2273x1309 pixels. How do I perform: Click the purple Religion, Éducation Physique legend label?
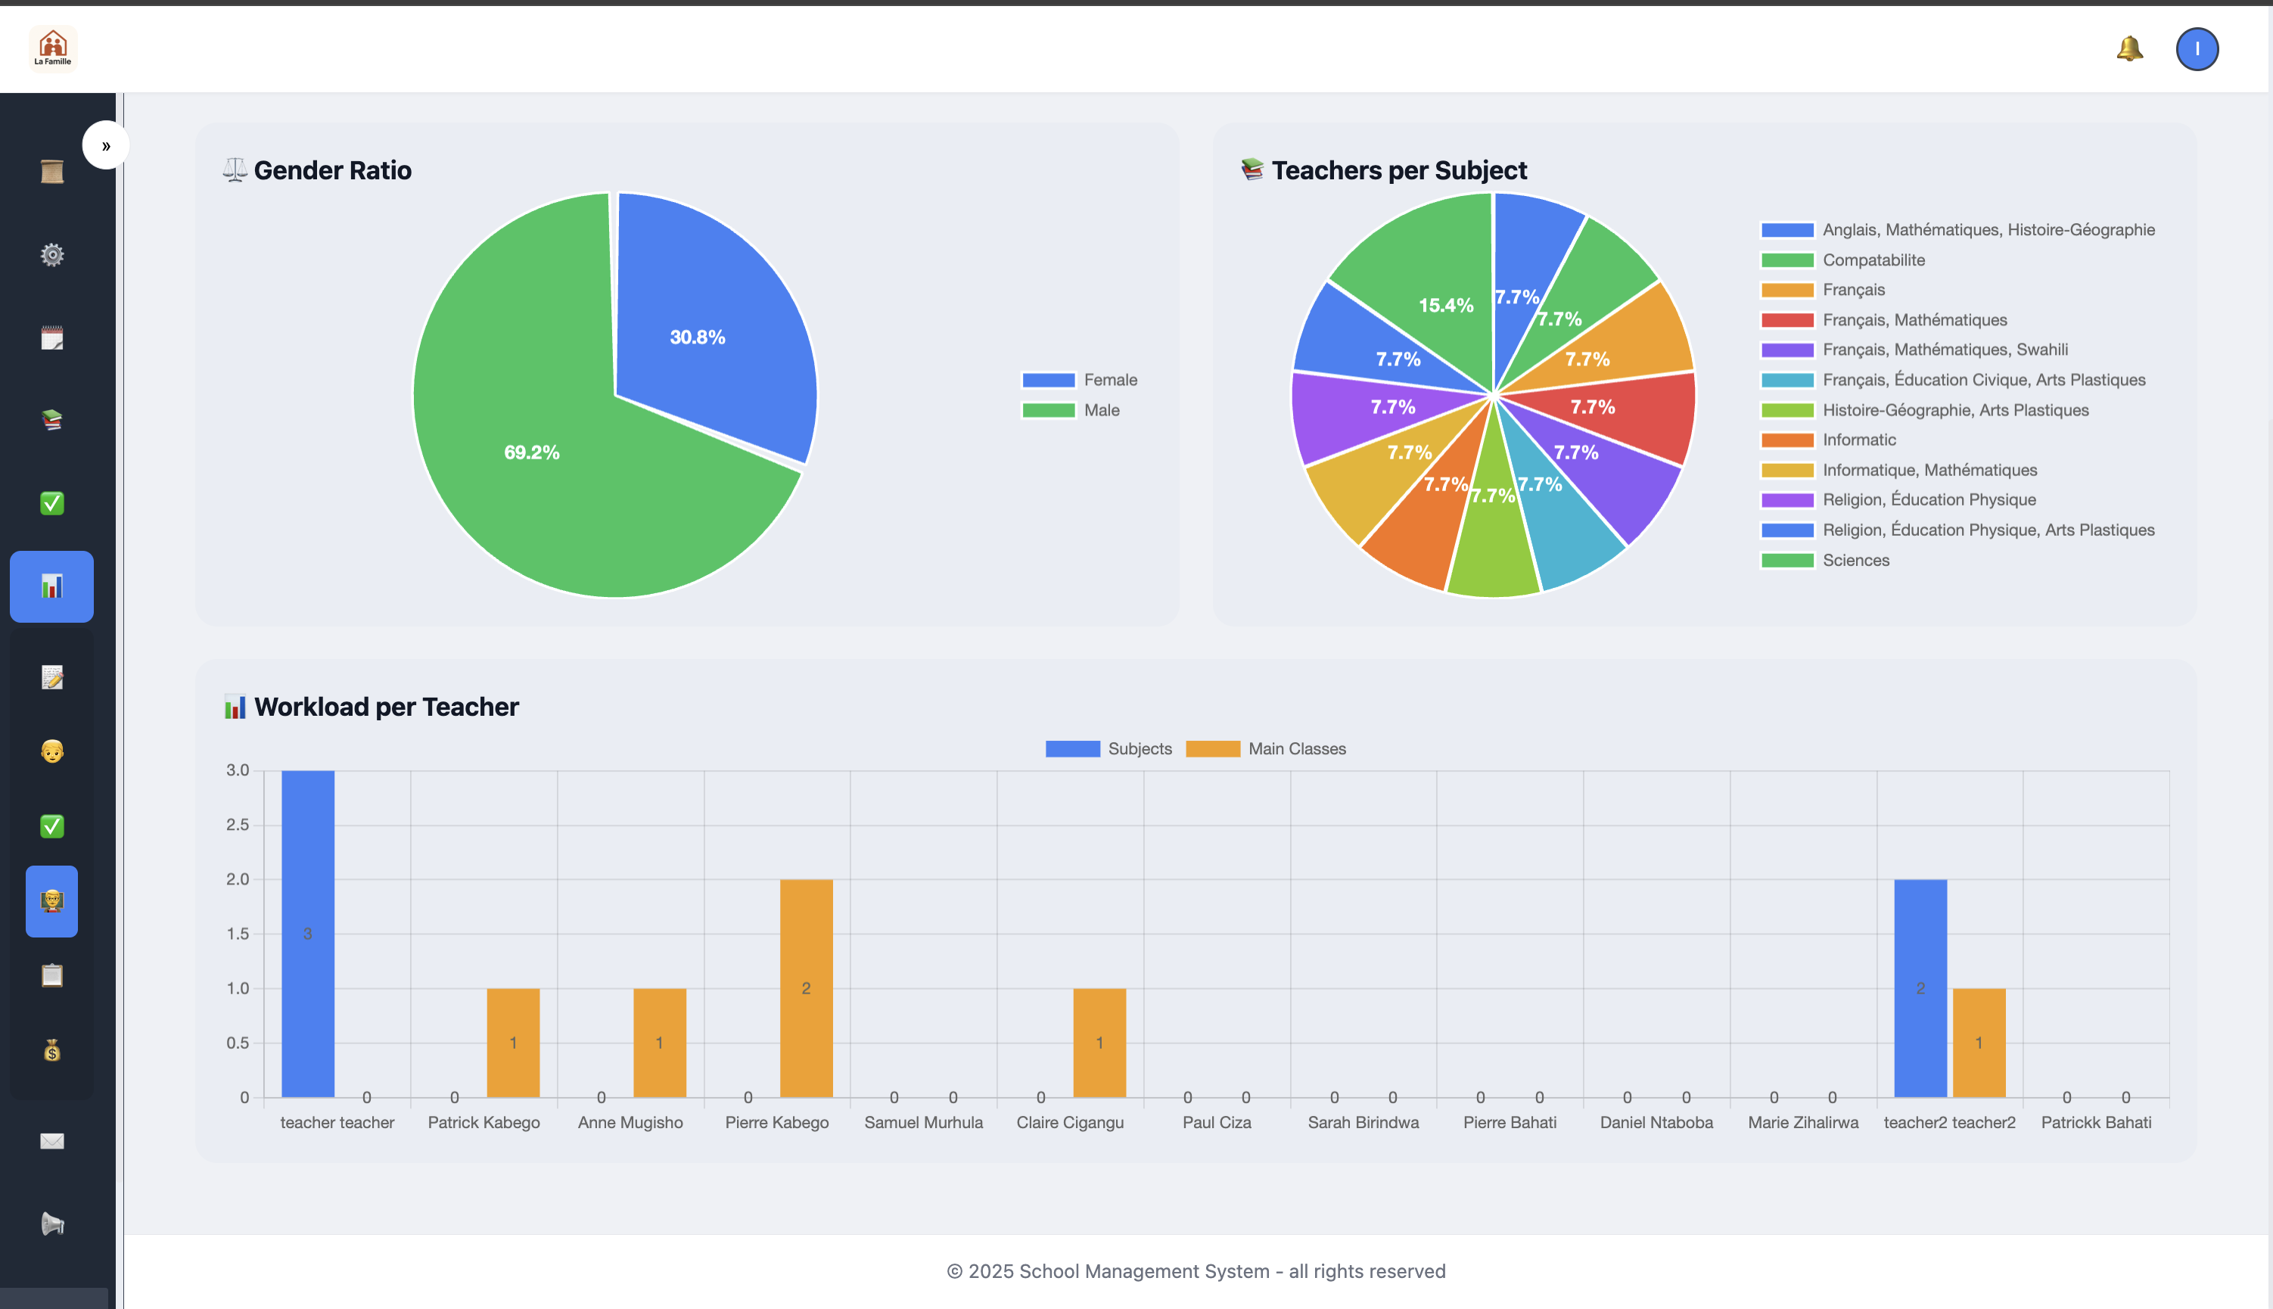click(x=1929, y=500)
